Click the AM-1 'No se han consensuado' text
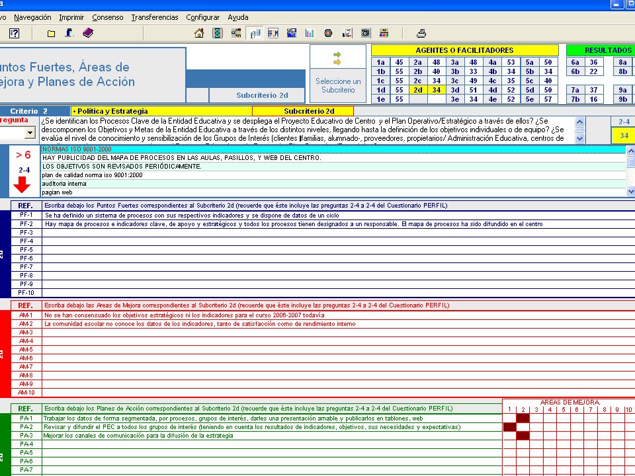The image size is (635, 476). (x=185, y=315)
